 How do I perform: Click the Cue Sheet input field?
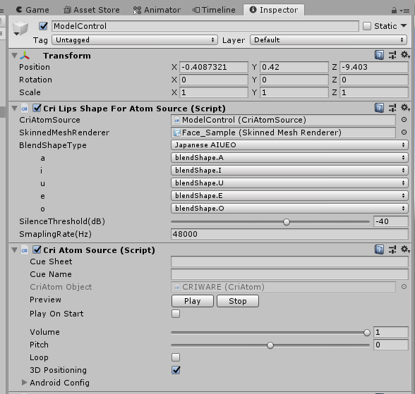pos(289,261)
